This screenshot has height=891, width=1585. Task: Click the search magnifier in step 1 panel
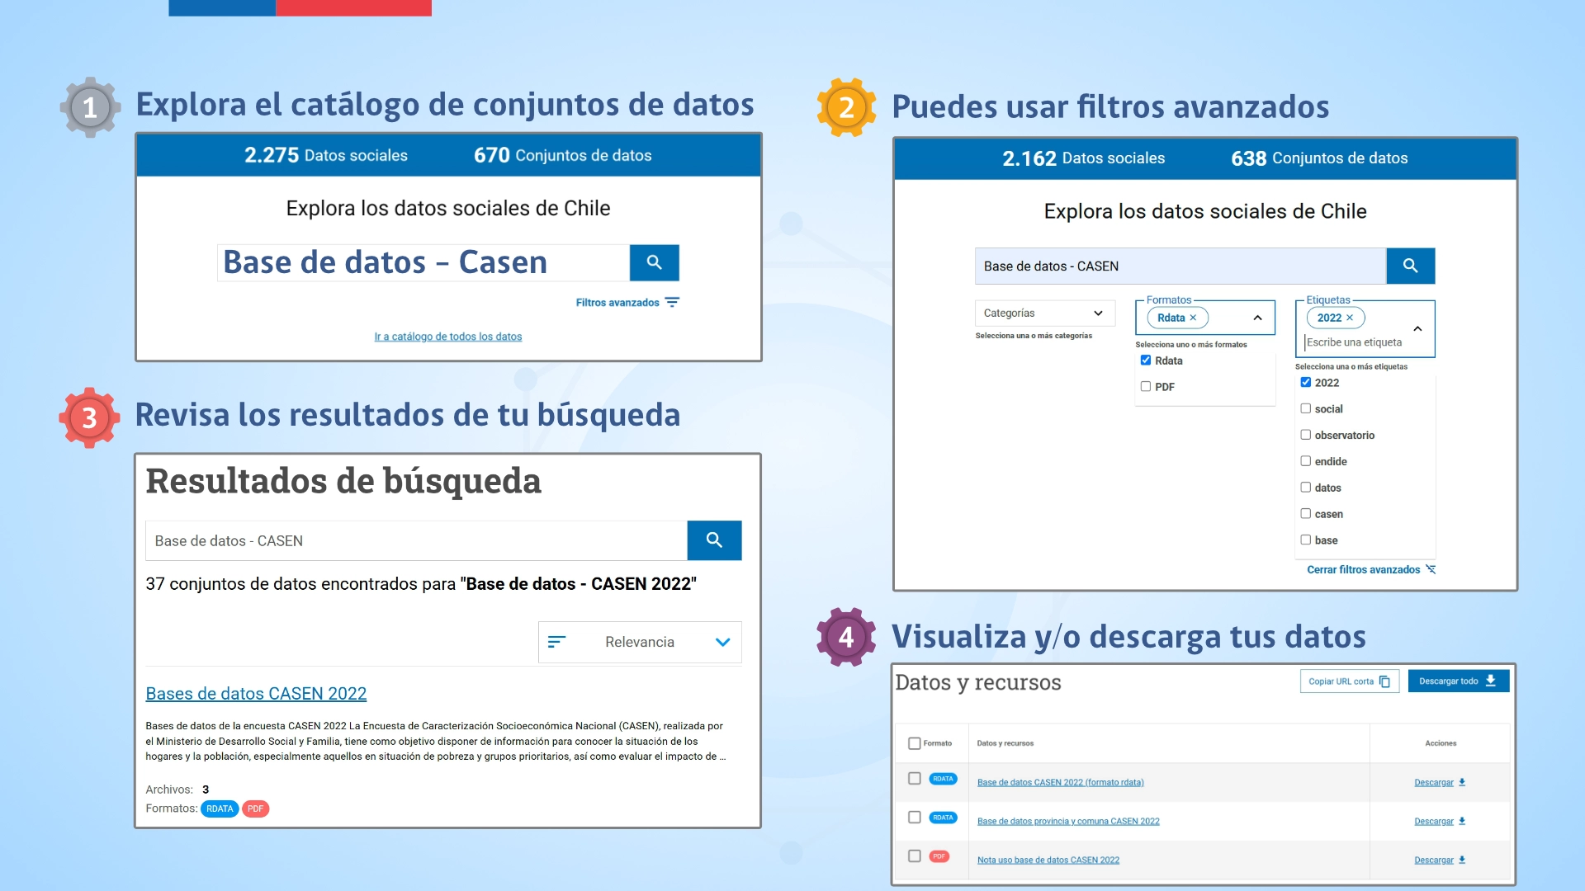tap(654, 262)
